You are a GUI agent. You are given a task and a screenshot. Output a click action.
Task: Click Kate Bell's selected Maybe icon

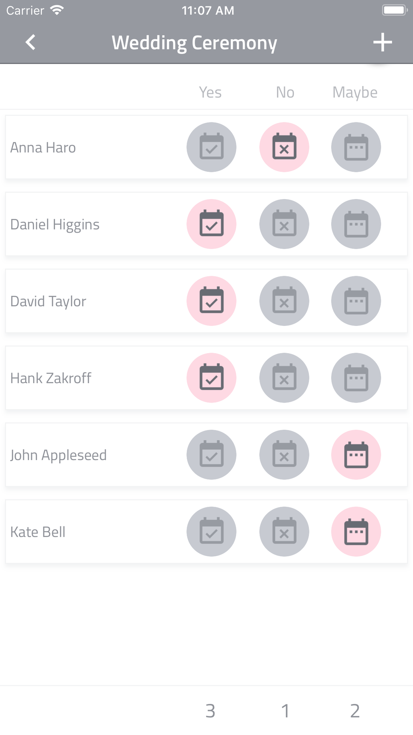tap(356, 531)
